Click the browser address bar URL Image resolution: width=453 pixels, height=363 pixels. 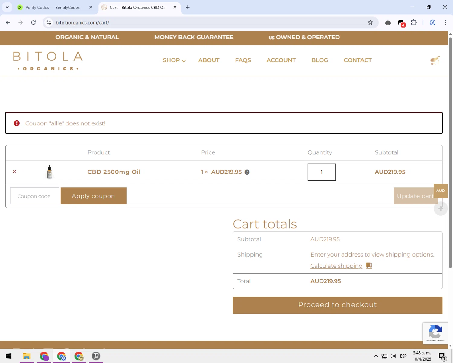[x=82, y=23]
